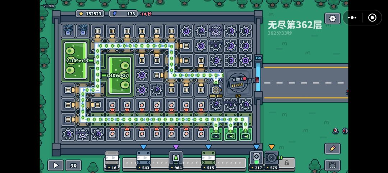Select the leftmost +5 电力 battery module

point(68,31)
